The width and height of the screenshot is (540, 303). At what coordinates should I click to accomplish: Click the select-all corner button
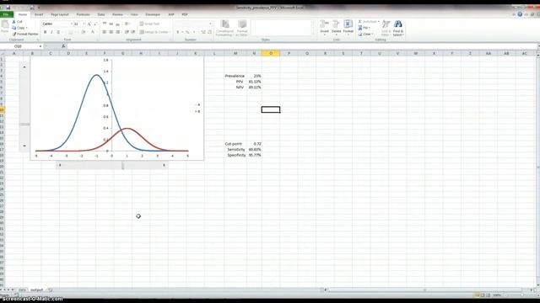click(3, 53)
